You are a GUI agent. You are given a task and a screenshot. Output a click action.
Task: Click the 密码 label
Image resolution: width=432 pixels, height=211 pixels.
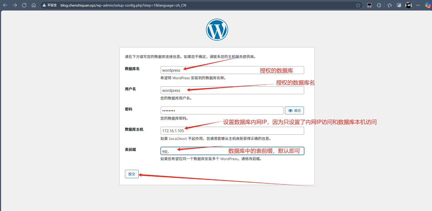coord(129,109)
